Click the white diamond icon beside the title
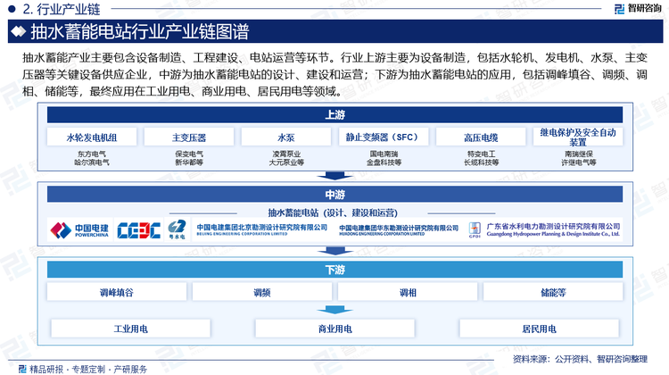This screenshot has width=669, height=375. tap(19, 31)
